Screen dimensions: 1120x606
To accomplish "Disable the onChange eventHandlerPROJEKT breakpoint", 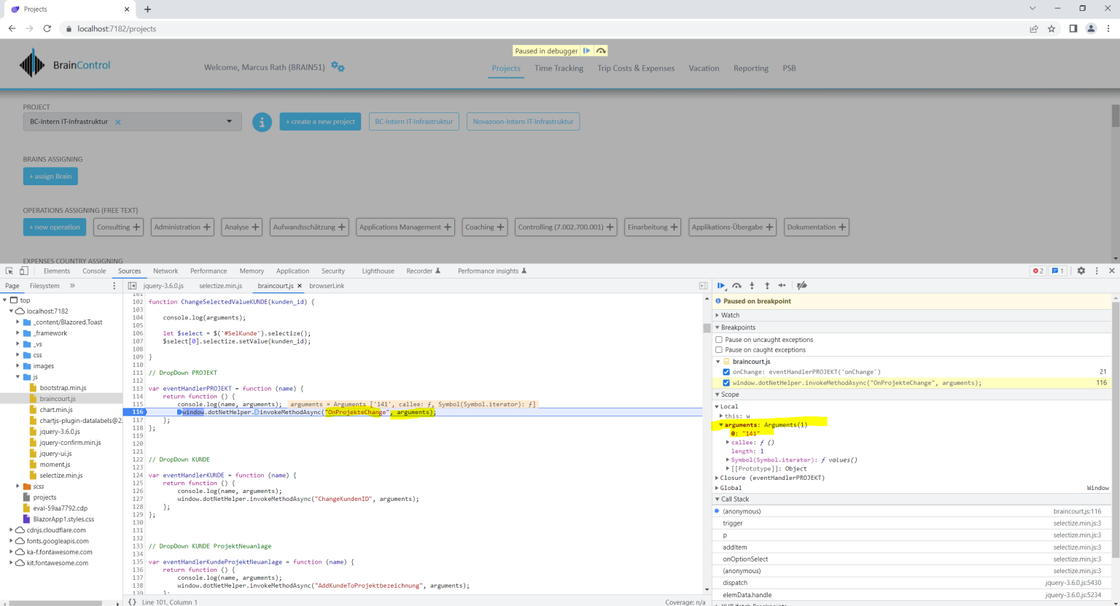I will (x=726, y=372).
